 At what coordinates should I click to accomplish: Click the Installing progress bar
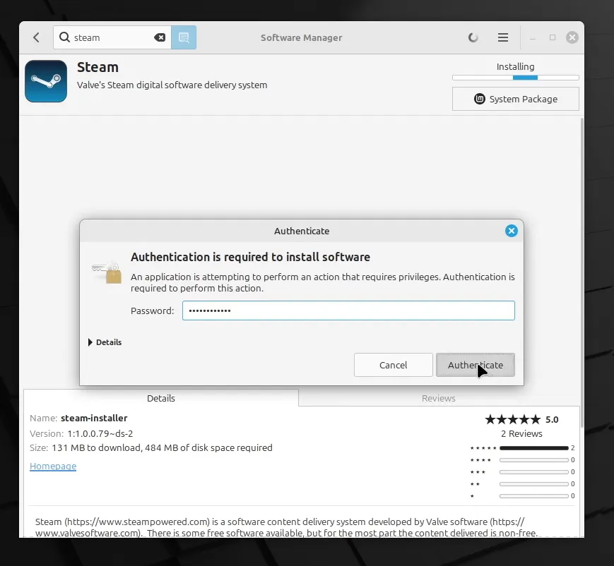coord(515,78)
